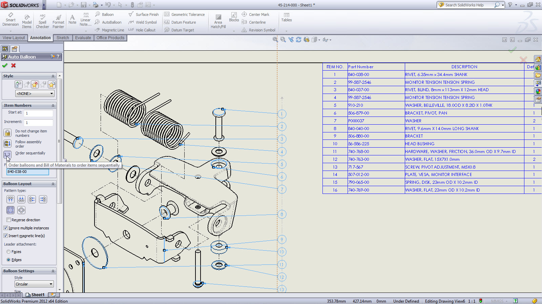This screenshot has height=304, width=542.
Task: Insert a Weld Symbol
Action: pyautogui.click(x=143, y=22)
